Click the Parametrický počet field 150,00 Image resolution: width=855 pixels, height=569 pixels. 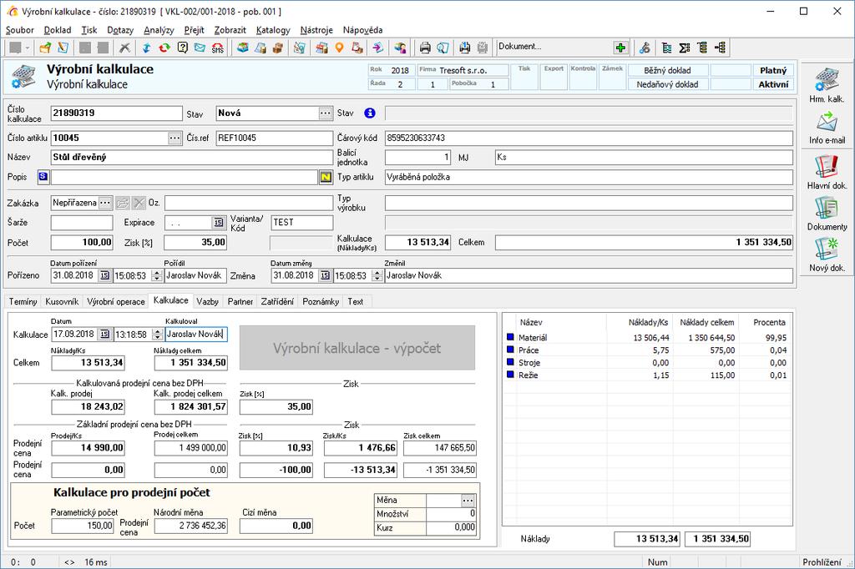coord(82,526)
